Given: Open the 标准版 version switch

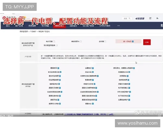Looking at the screenshot, I should pyautogui.click(x=140, y=19).
